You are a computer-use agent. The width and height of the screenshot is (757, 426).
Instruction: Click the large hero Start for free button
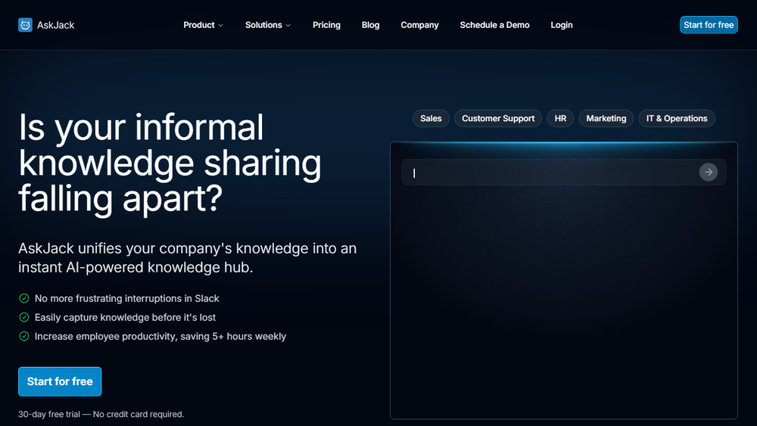pos(60,381)
